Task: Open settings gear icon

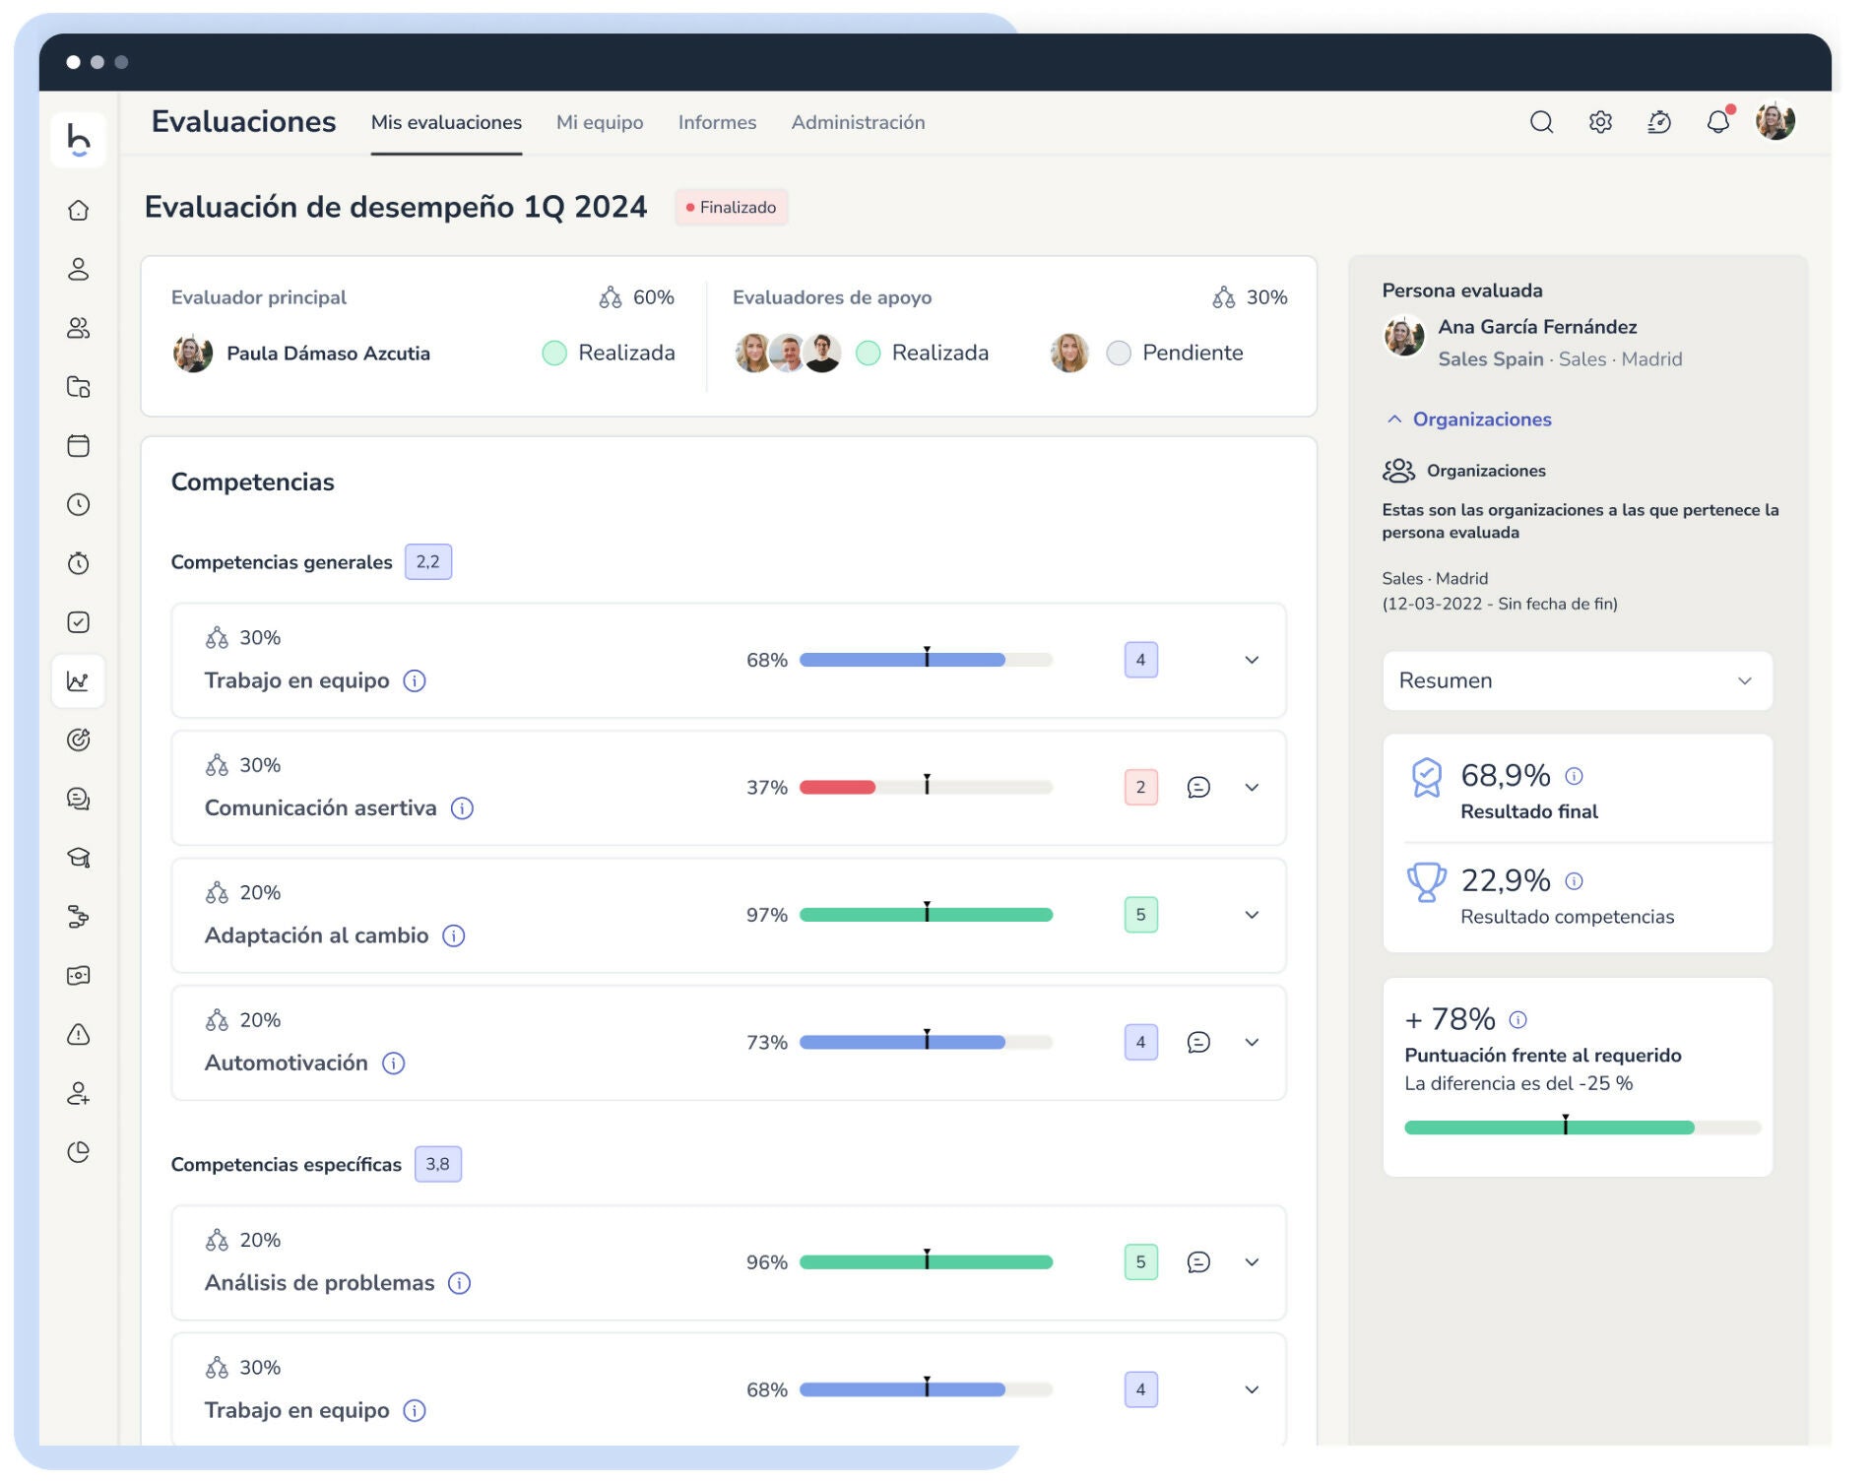Action: (1600, 122)
